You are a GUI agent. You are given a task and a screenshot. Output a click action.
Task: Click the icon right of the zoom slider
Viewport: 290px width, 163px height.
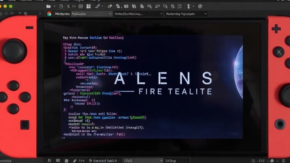click(x=283, y=161)
